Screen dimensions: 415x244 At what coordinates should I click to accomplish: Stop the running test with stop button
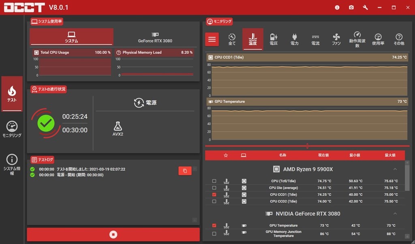click(113, 234)
